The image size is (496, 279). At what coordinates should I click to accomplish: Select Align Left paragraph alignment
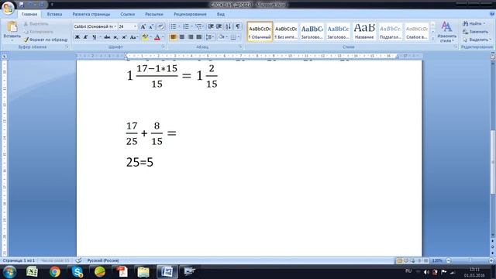click(x=173, y=37)
